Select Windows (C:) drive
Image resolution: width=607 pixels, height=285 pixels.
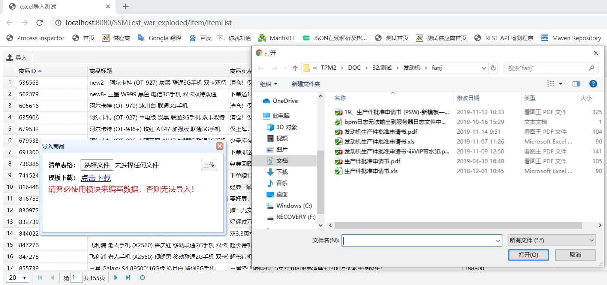[x=289, y=206]
